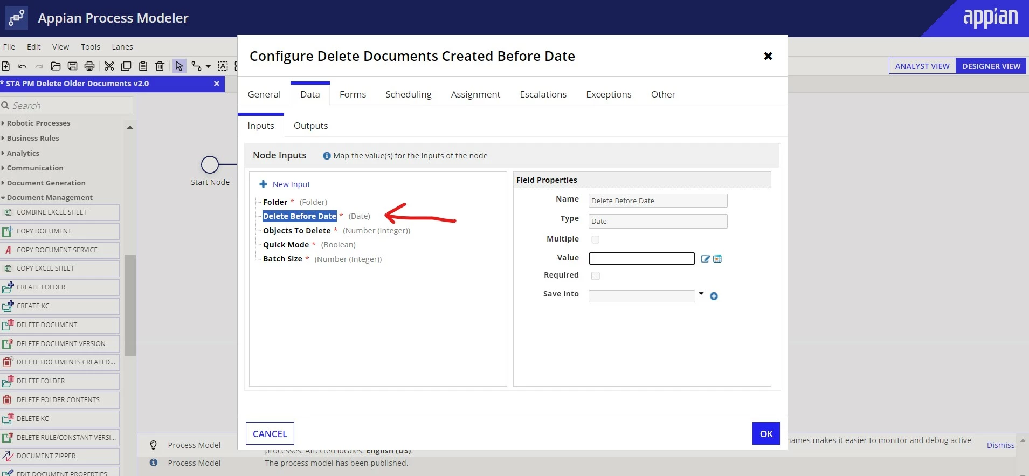Click the Redo arrow in the toolbar
Screen dimensions: 1029x476
coord(39,66)
